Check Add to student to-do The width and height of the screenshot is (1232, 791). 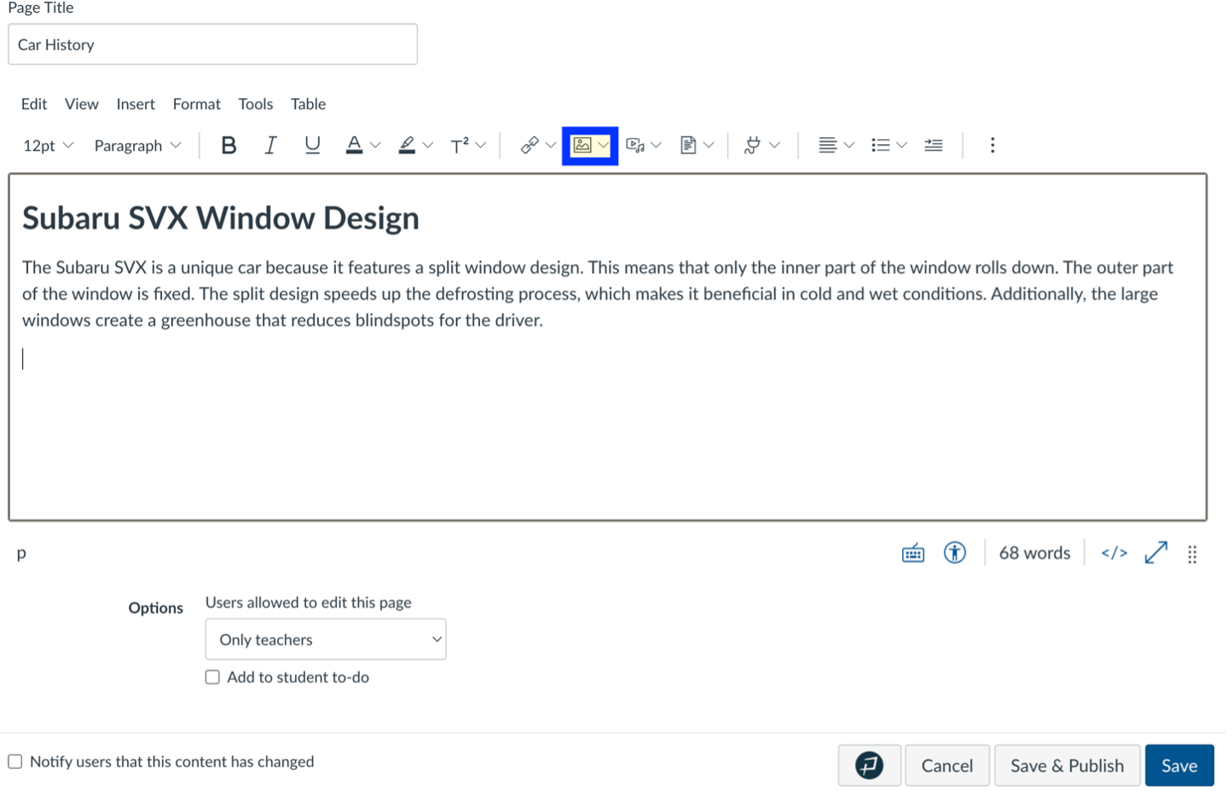[212, 678]
